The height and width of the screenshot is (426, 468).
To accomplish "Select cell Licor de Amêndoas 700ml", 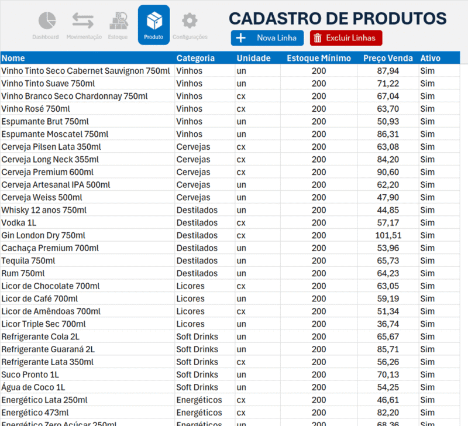I will click(87, 311).
